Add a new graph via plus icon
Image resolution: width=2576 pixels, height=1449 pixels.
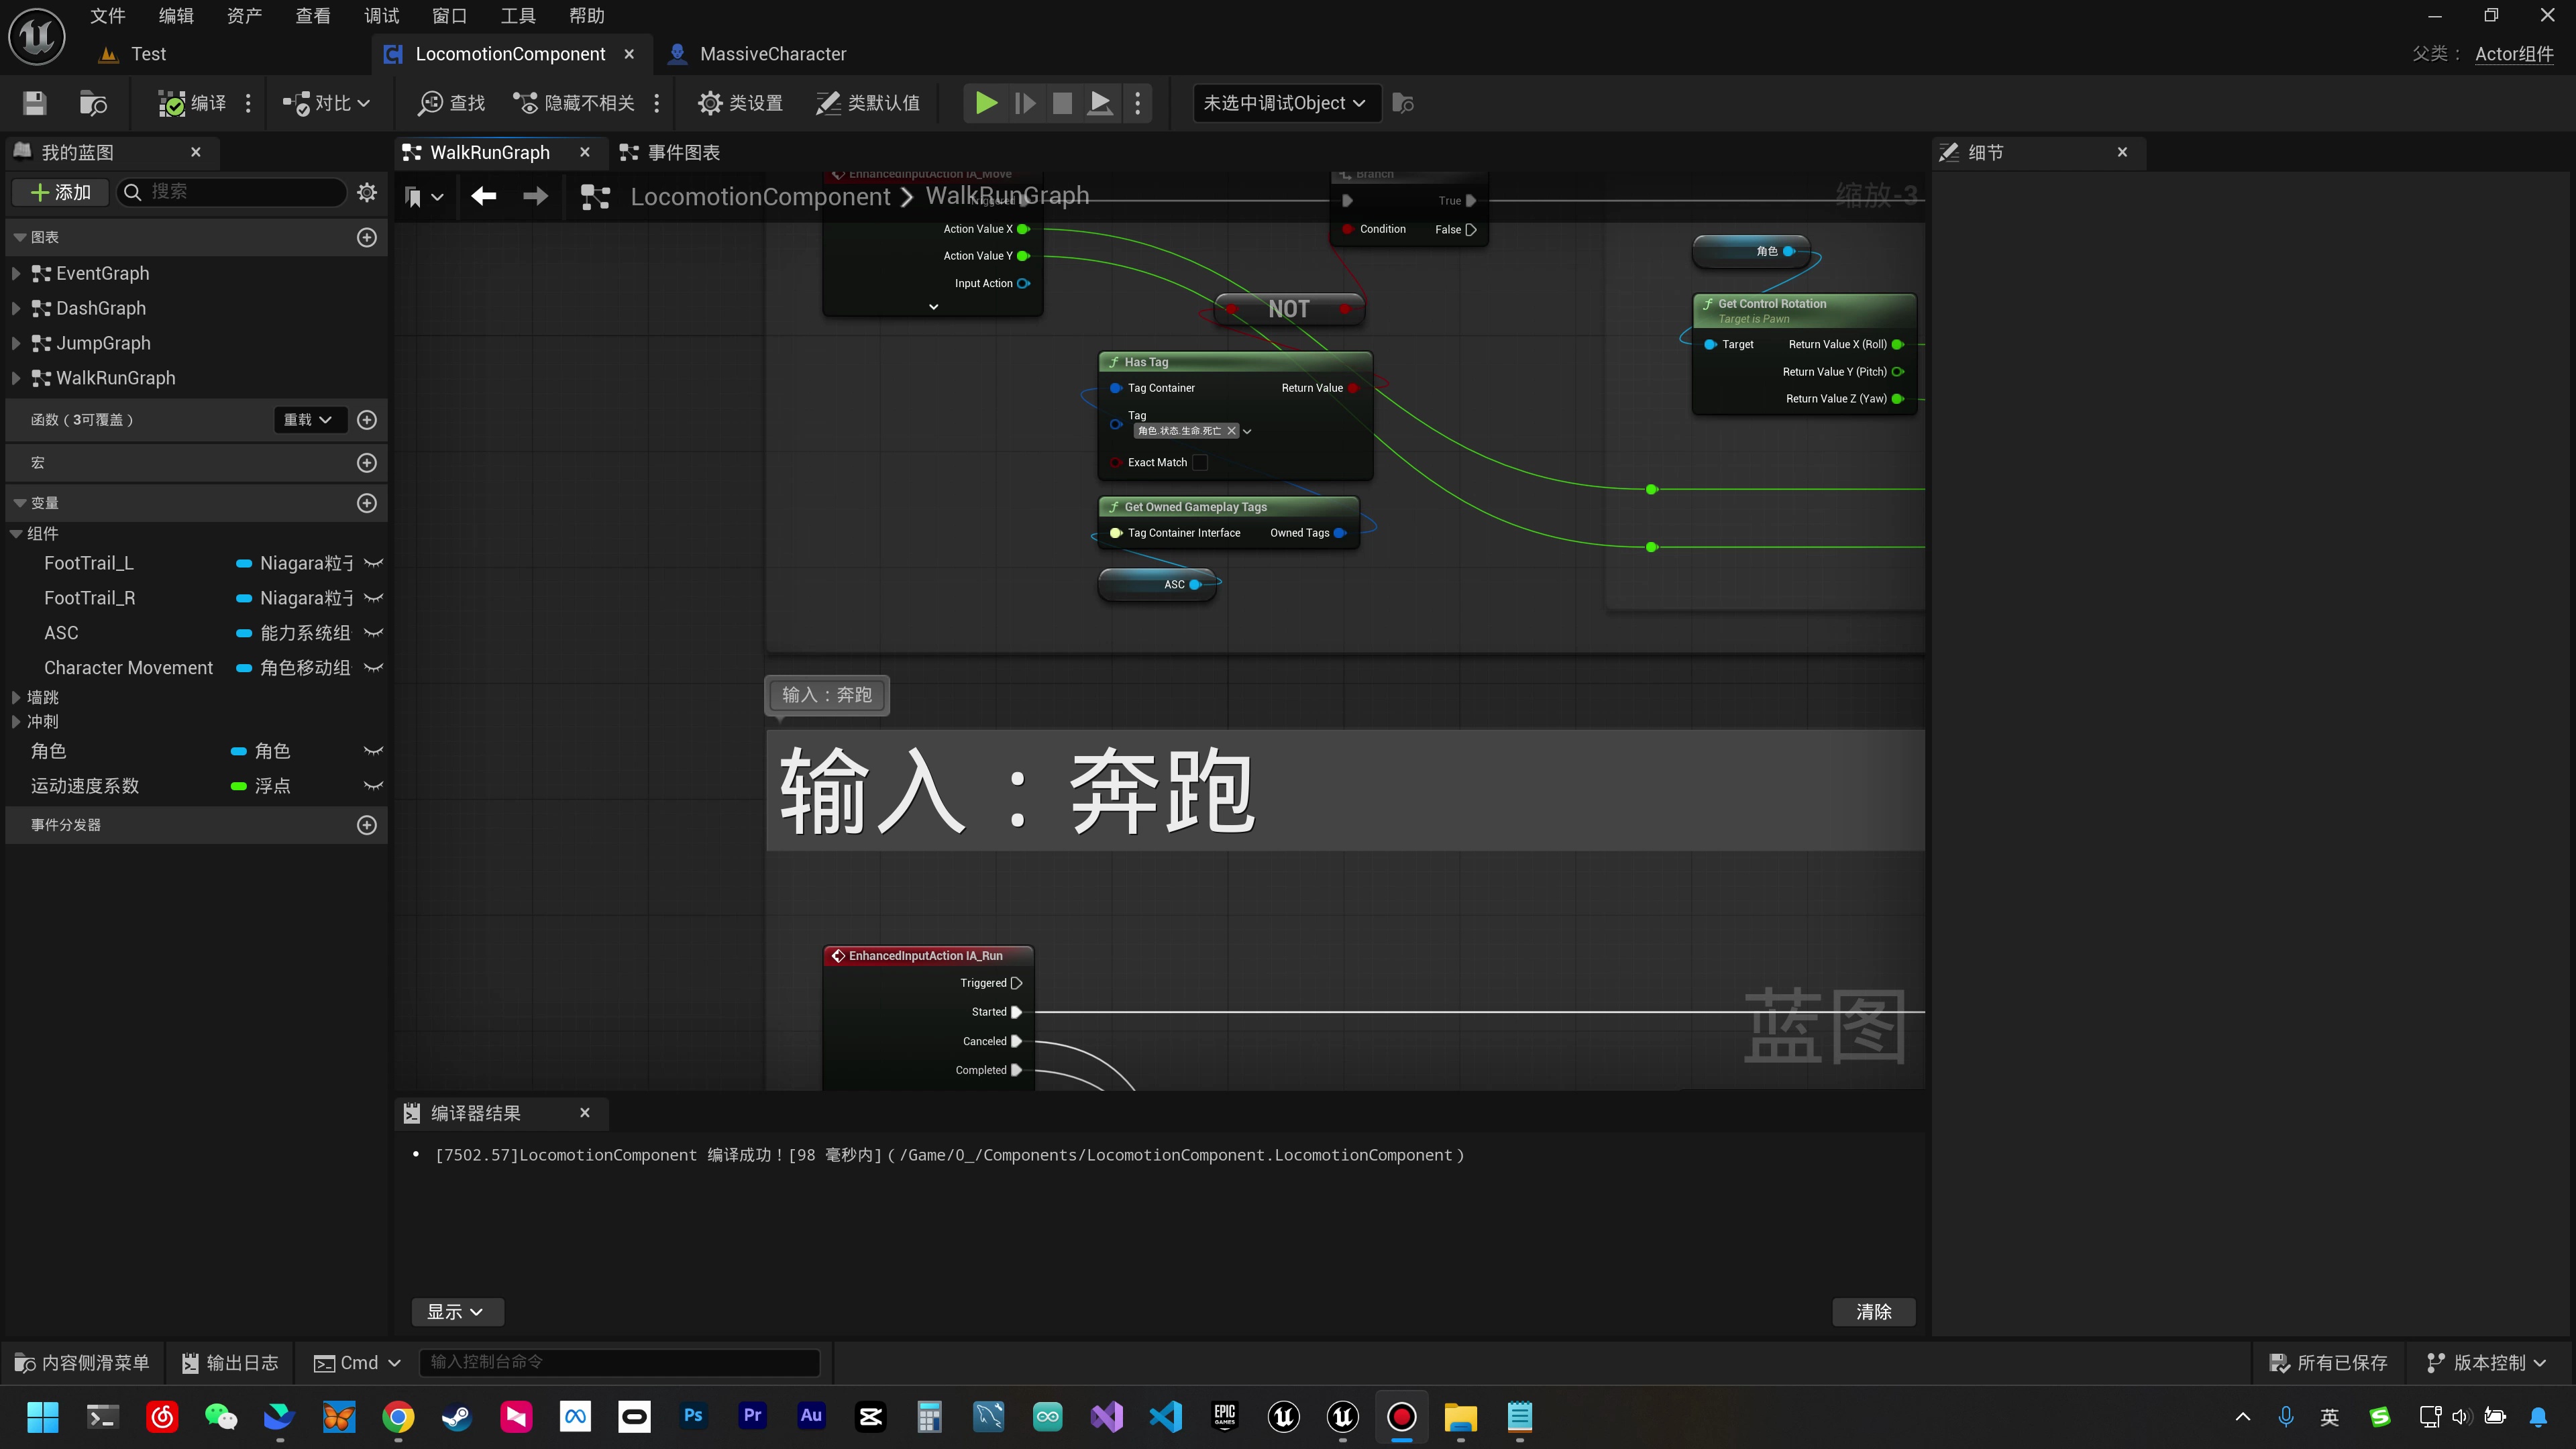coord(367,237)
